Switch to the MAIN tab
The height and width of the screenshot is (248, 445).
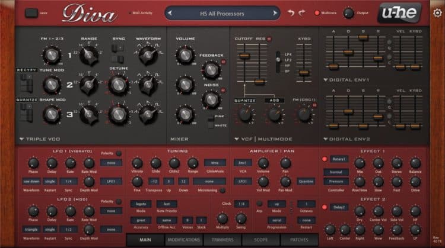145,240
